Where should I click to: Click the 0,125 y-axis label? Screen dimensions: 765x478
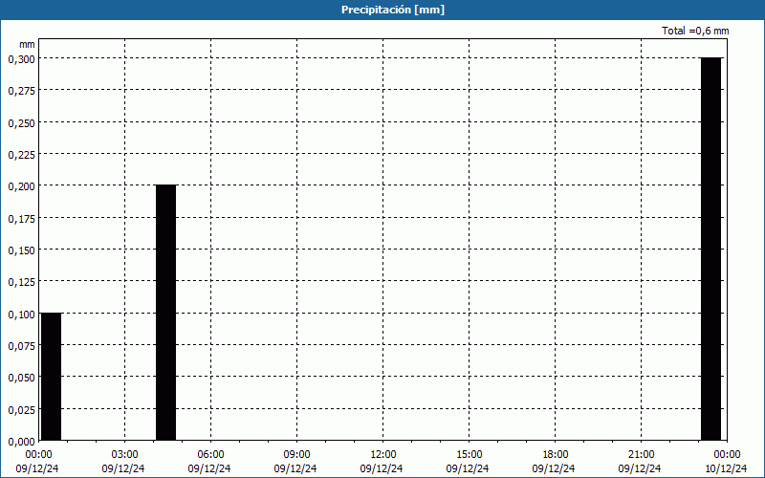coord(21,282)
